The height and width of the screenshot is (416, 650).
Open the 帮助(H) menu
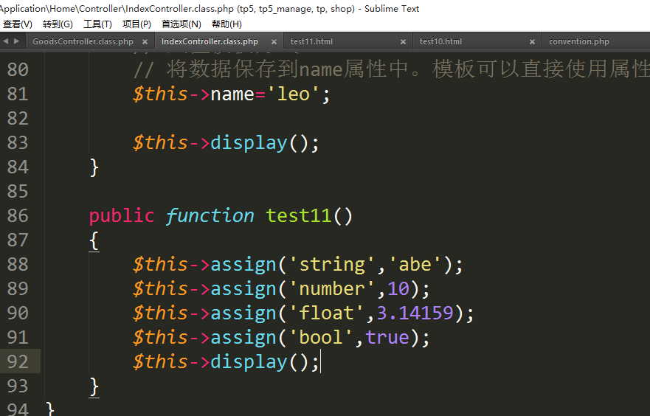227,24
